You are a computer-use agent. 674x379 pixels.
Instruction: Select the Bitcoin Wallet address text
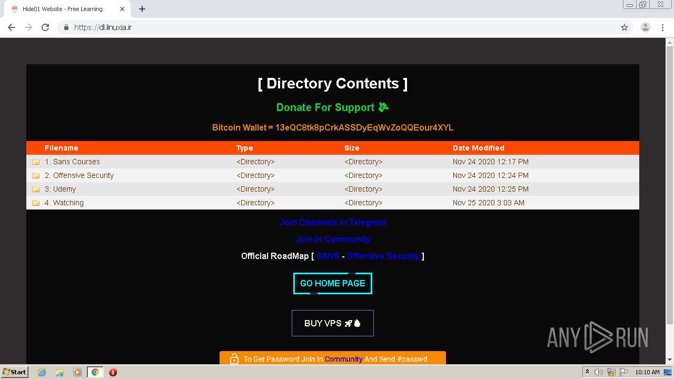click(x=364, y=127)
